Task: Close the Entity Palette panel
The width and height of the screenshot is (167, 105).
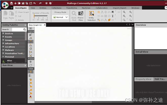Action: click(25, 25)
